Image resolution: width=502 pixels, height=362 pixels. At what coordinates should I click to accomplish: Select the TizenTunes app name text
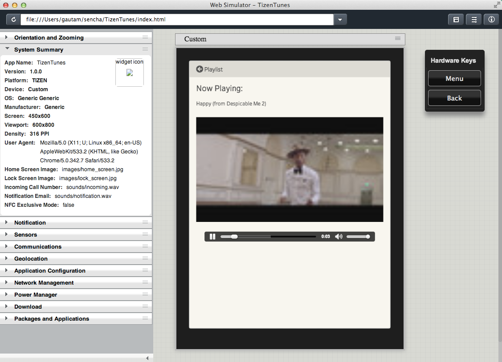pos(51,63)
